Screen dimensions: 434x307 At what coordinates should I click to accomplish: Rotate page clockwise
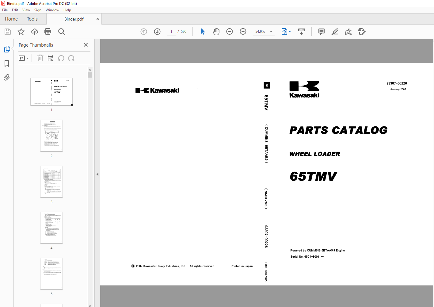(71, 58)
